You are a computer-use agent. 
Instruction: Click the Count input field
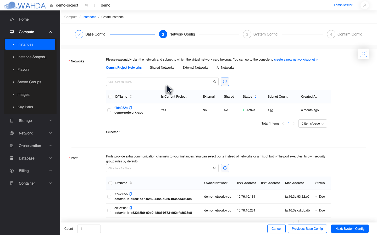(89, 229)
